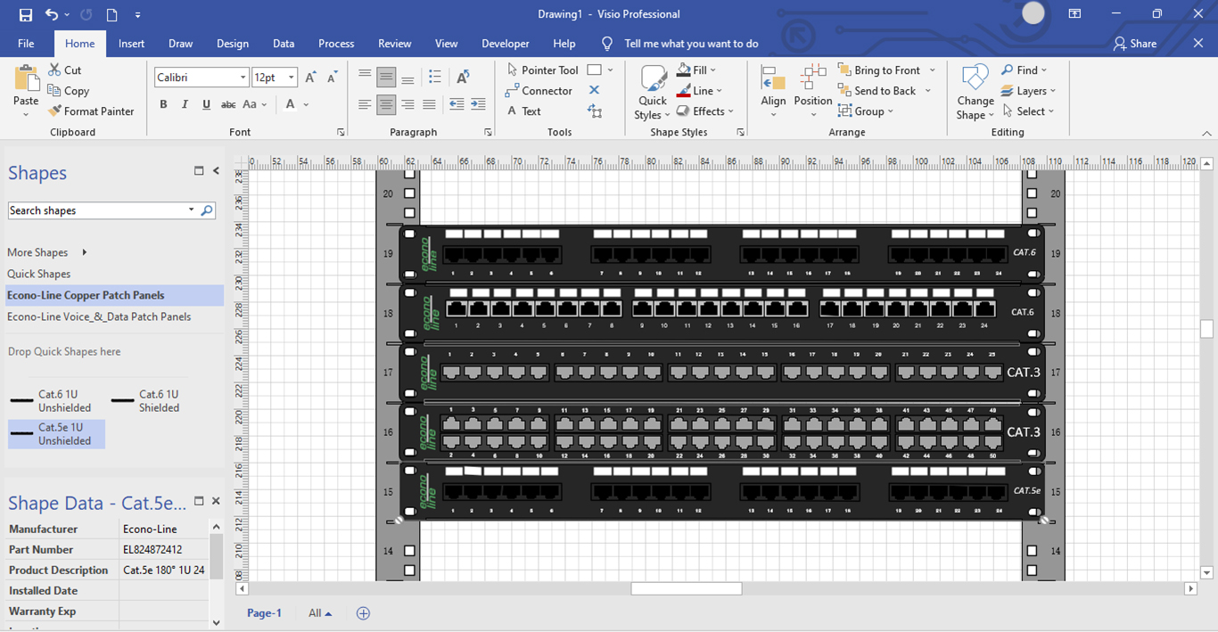The height and width of the screenshot is (632, 1218).
Task: Switch to the Design tab
Action: (x=232, y=44)
